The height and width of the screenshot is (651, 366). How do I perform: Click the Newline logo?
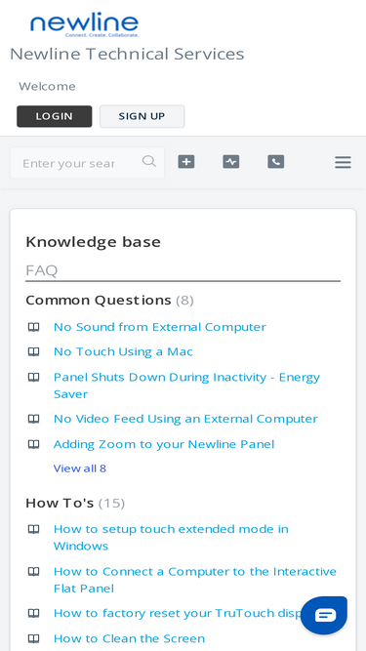84,25
